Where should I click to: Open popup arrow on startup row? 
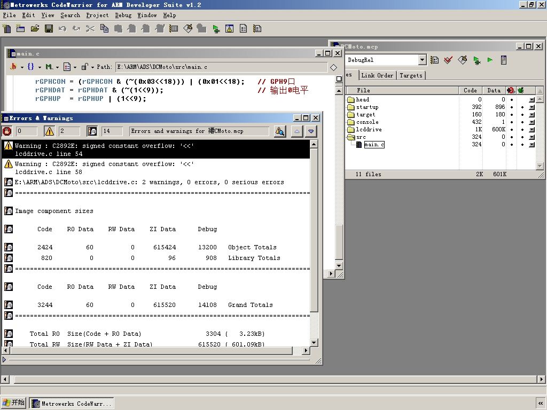coord(532,107)
